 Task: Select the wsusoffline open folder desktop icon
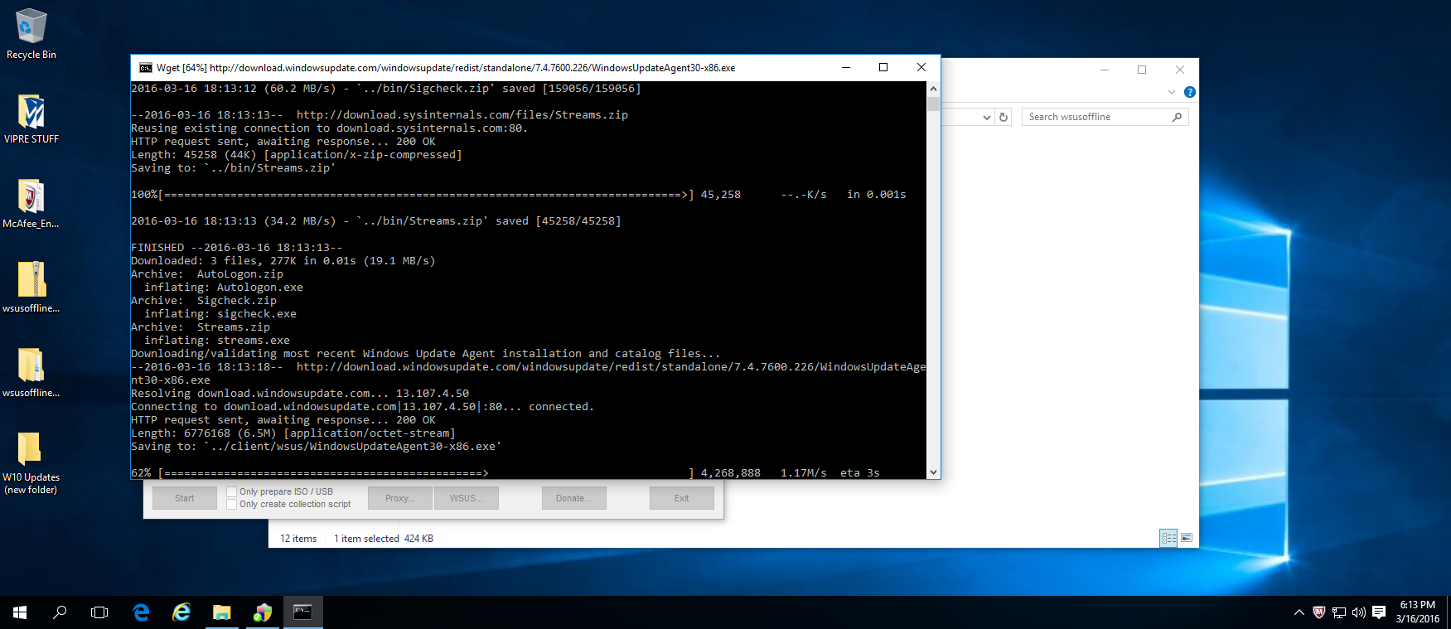[x=31, y=373]
